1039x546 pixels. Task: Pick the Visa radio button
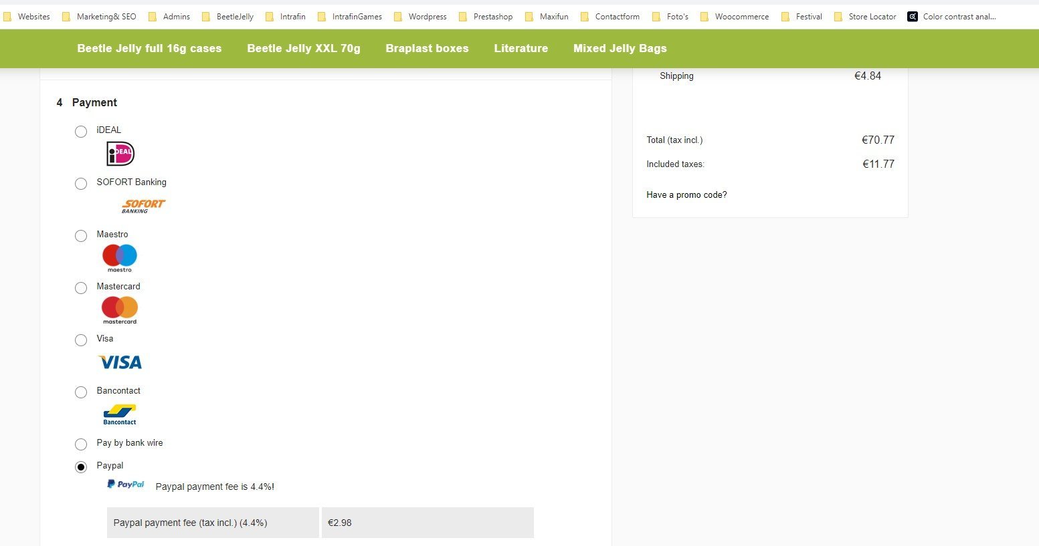81,340
